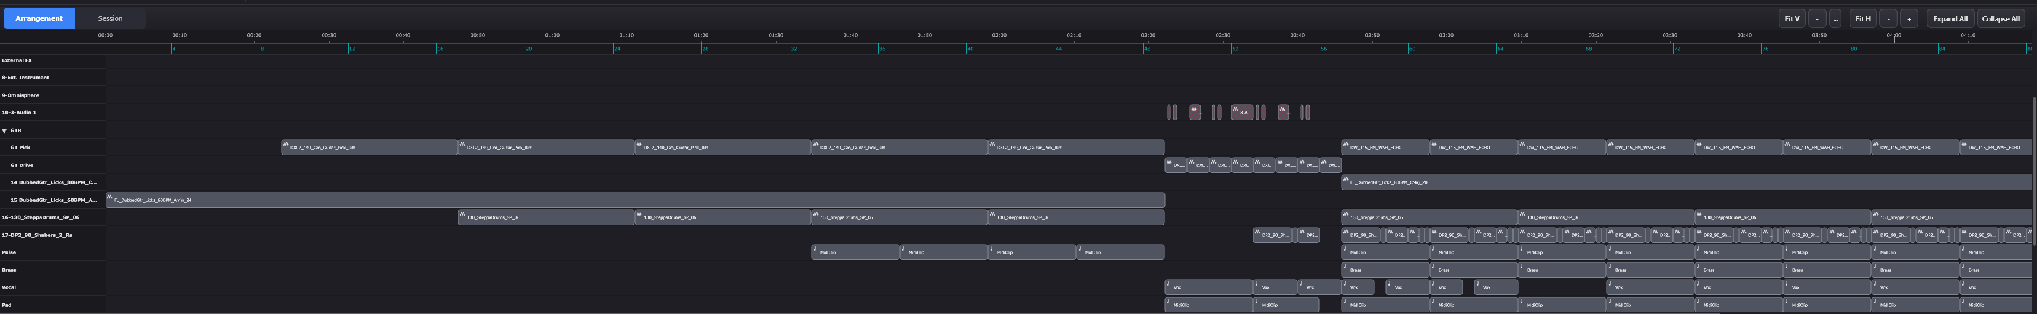Expand all tracks with Expand All
The width and height of the screenshot is (2037, 314).
coord(1950,19)
